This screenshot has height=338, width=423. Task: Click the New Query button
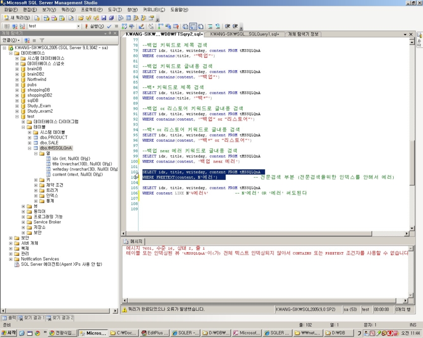(17, 18)
